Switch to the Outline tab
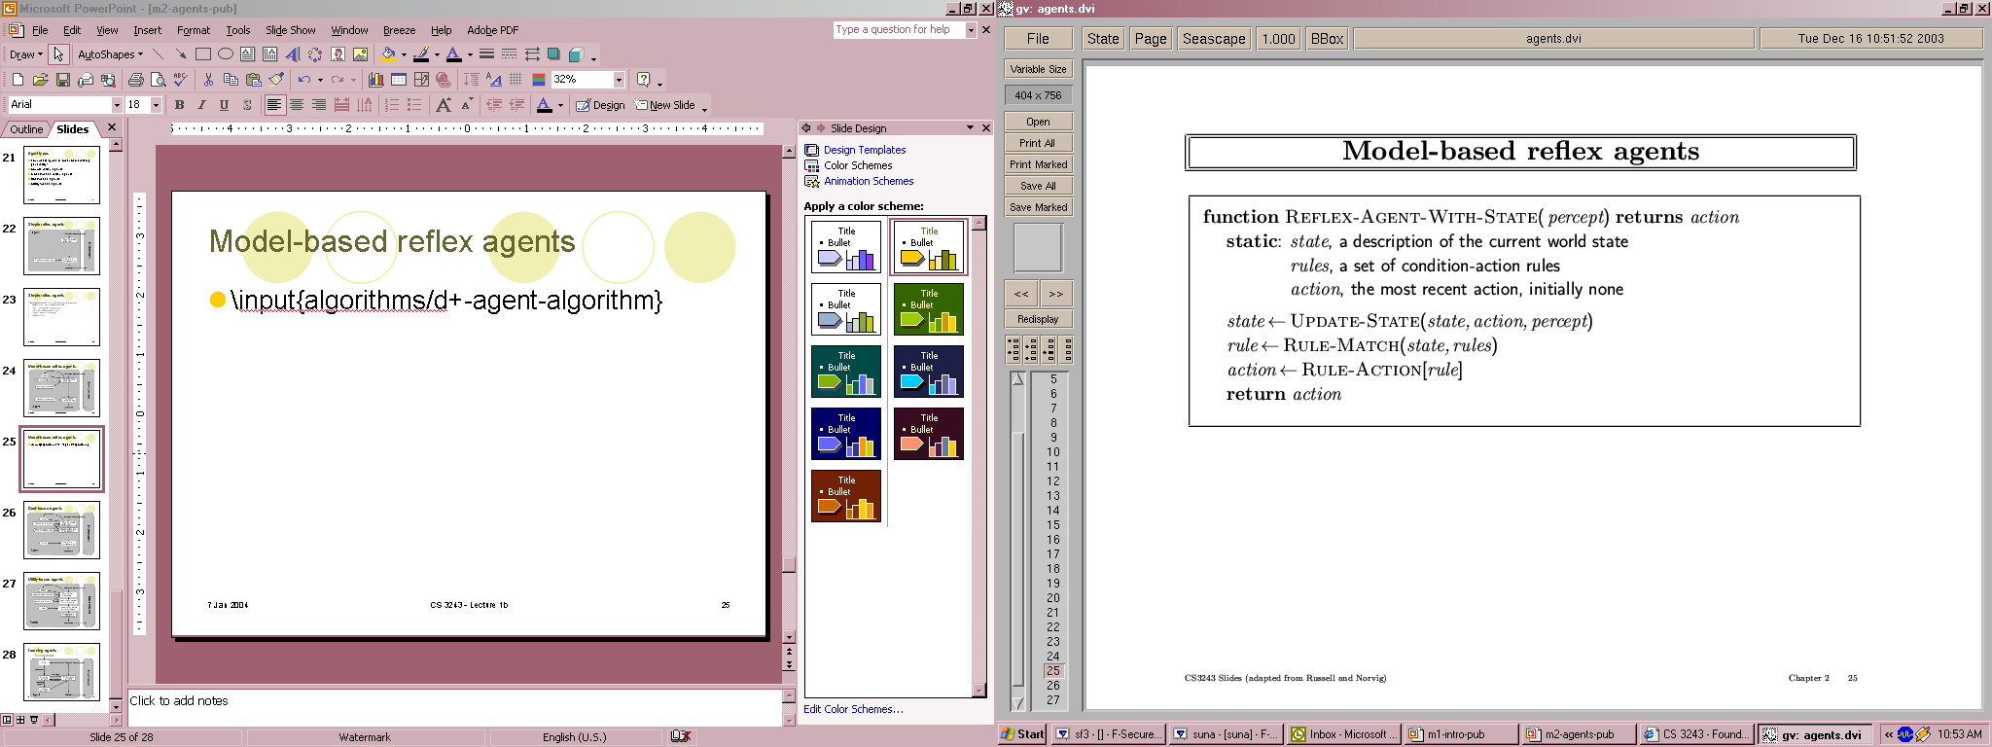 (x=26, y=129)
